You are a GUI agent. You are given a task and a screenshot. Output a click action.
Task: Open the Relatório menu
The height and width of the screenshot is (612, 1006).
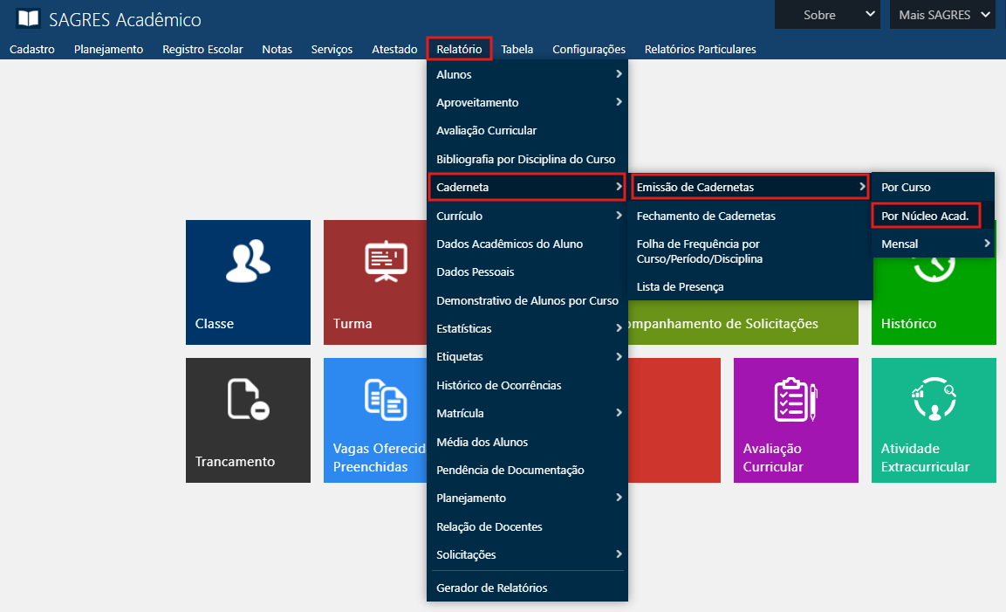pyautogui.click(x=459, y=49)
